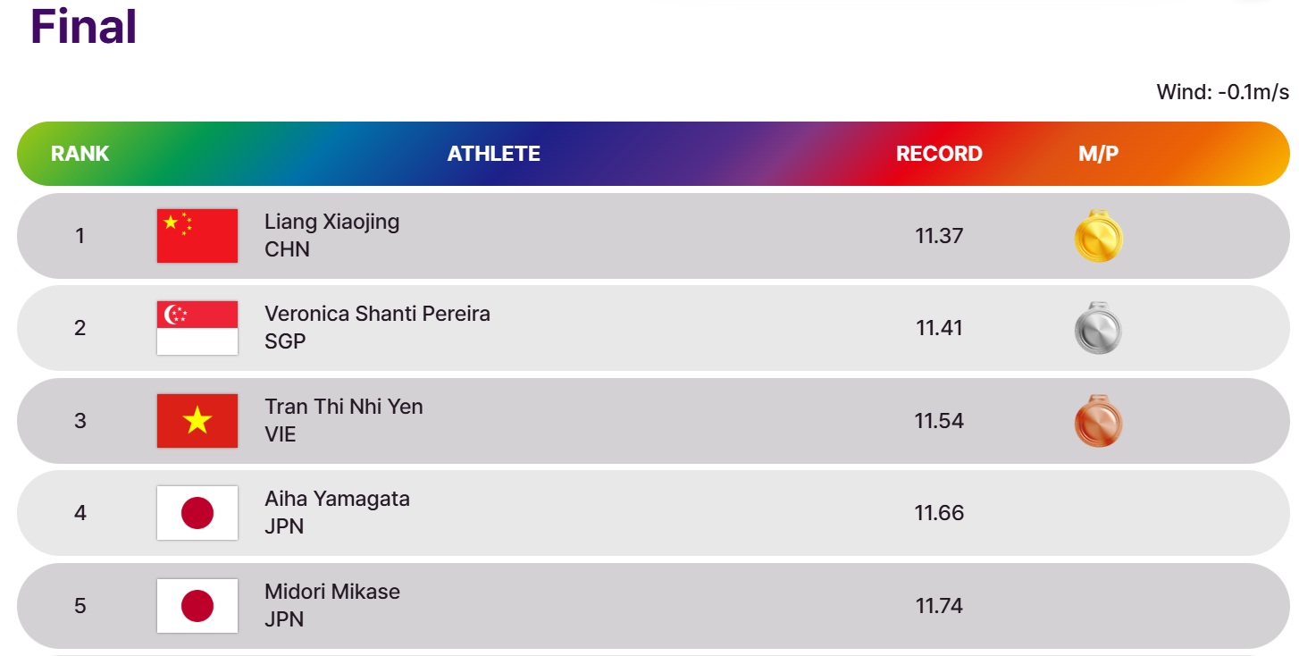Click the M/P column header

click(1098, 154)
